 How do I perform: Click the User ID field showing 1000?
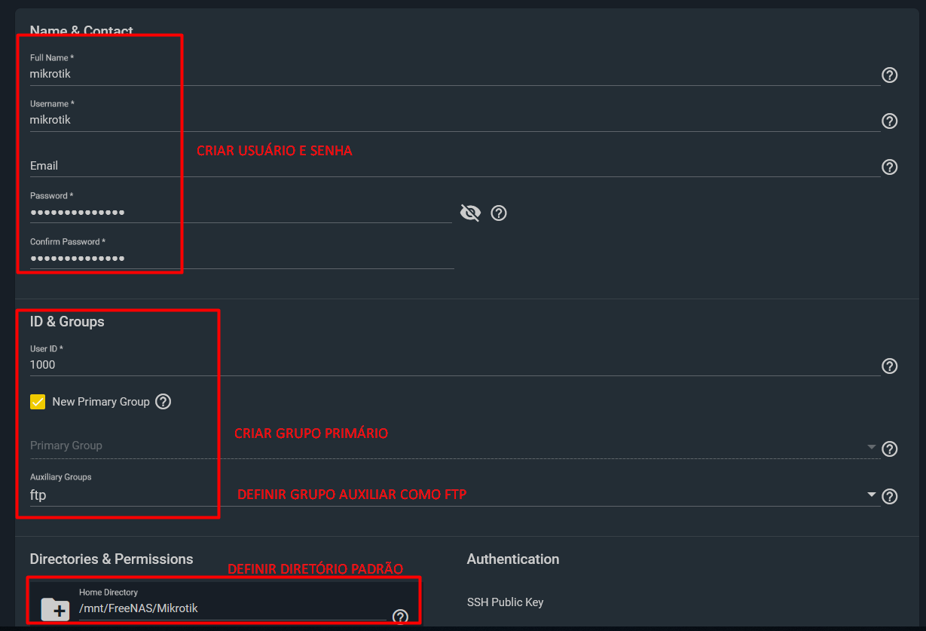pos(455,365)
